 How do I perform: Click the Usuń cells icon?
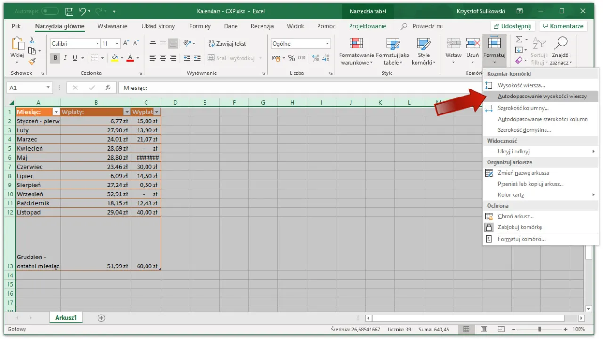click(473, 44)
